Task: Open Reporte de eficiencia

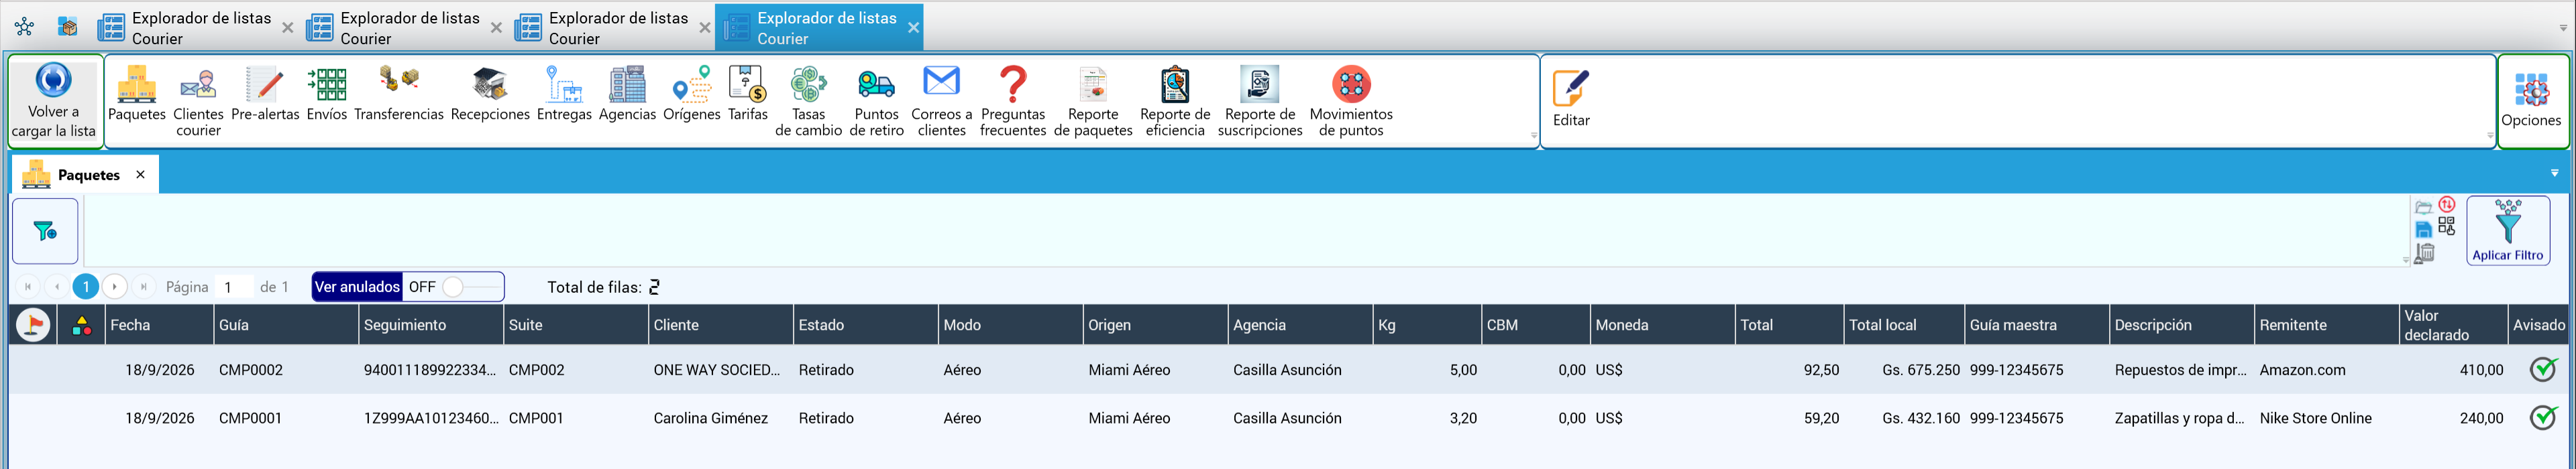Action: 1175,100
